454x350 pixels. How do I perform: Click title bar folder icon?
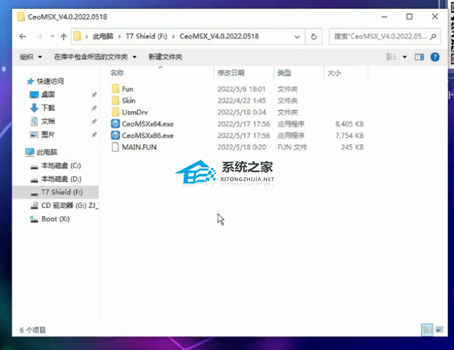pyautogui.click(x=21, y=17)
